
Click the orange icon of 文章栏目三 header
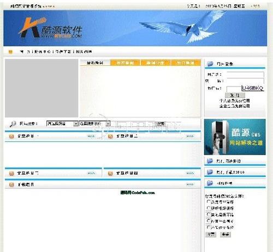pos(11,173)
